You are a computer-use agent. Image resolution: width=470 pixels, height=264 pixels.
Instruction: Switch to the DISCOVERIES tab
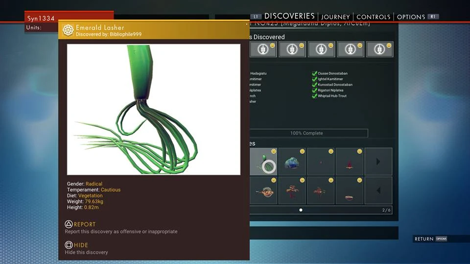(x=289, y=16)
